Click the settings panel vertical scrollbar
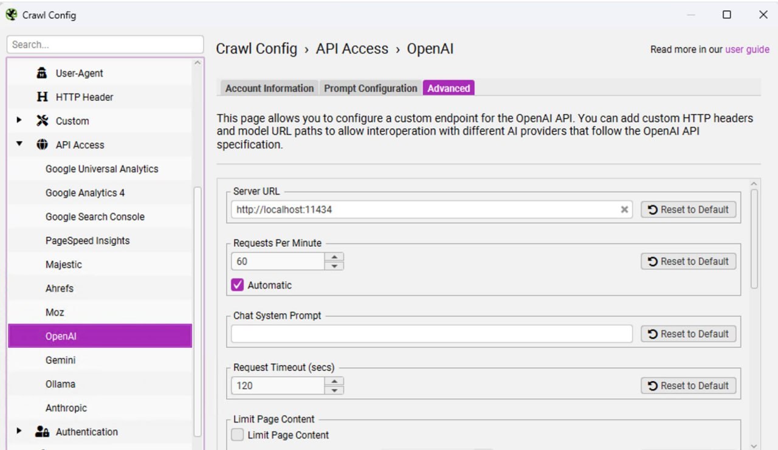The width and height of the screenshot is (778, 450). pyautogui.click(x=754, y=239)
